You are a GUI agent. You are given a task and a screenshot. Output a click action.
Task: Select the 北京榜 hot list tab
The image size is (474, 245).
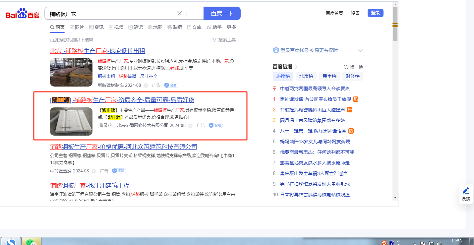(306, 76)
